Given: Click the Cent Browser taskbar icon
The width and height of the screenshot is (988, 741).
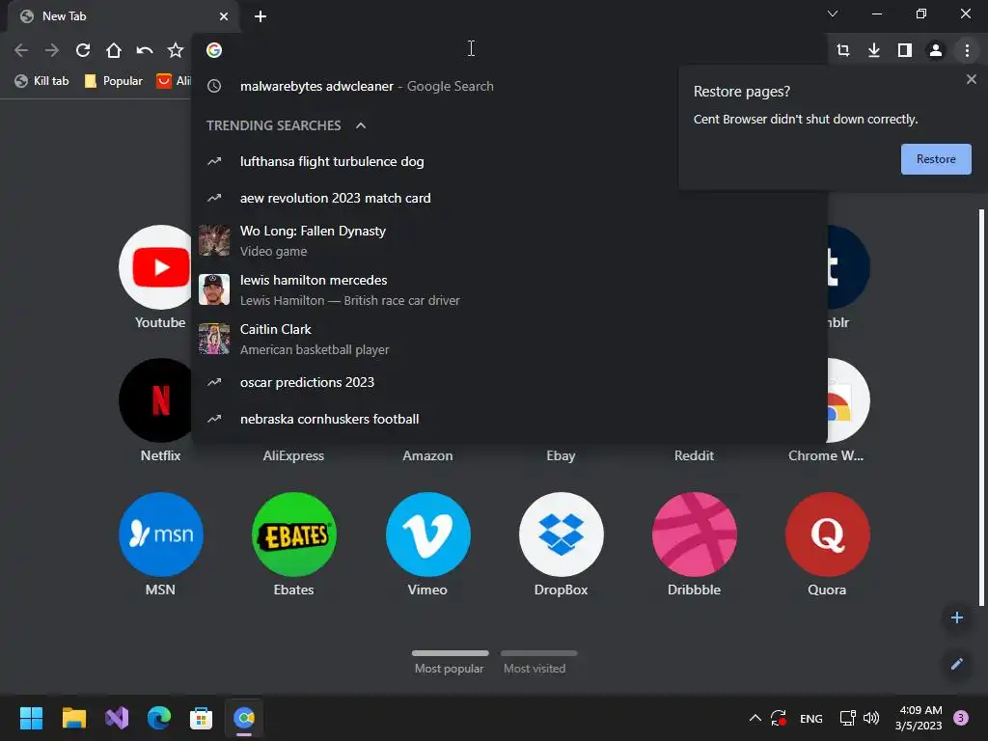Looking at the screenshot, I should point(244,718).
